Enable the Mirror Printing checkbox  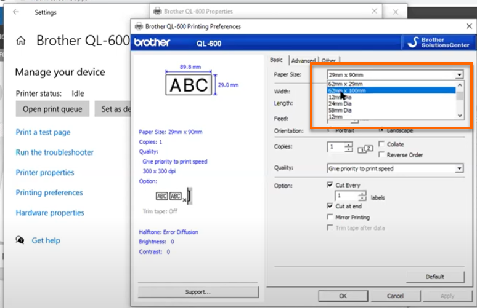click(x=330, y=217)
